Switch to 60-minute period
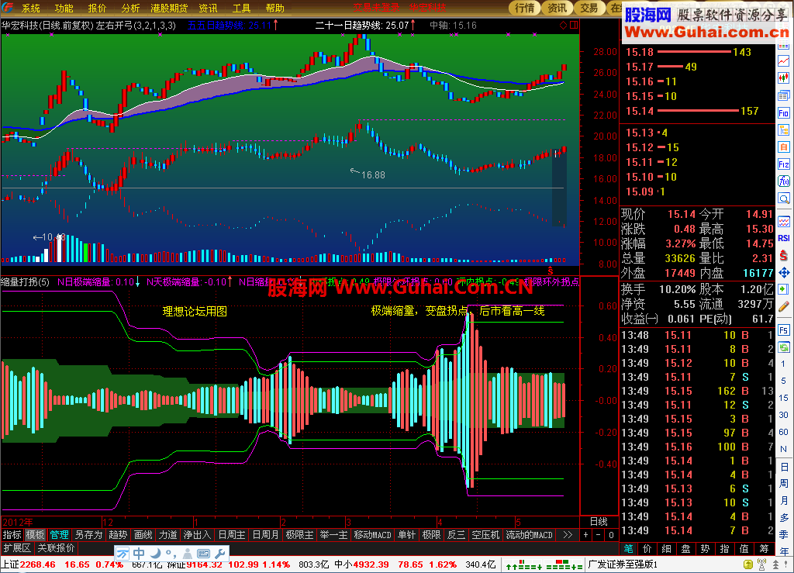794x573 pixels. coord(783,433)
